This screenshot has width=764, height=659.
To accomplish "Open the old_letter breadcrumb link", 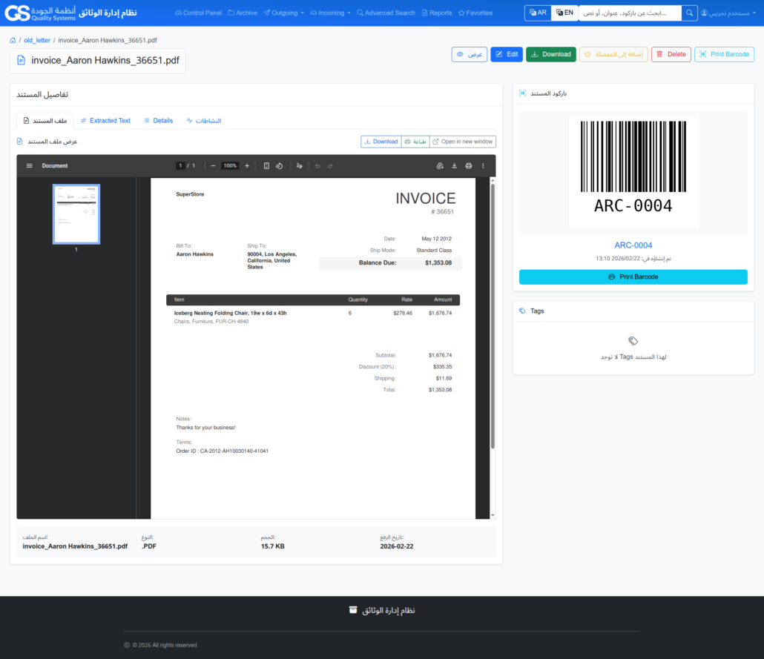I will (37, 40).
